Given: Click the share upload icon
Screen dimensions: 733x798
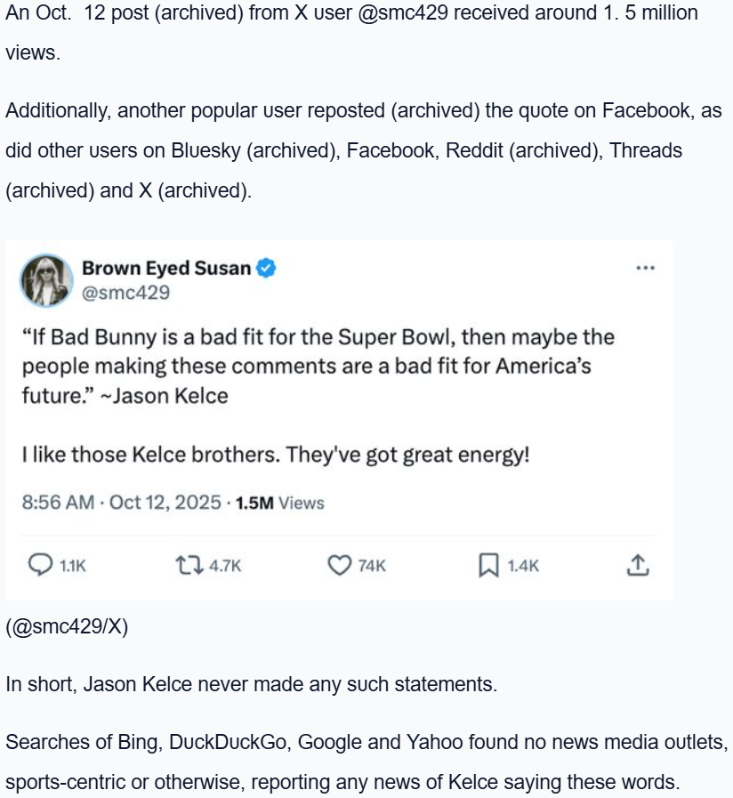Looking at the screenshot, I should 637,565.
